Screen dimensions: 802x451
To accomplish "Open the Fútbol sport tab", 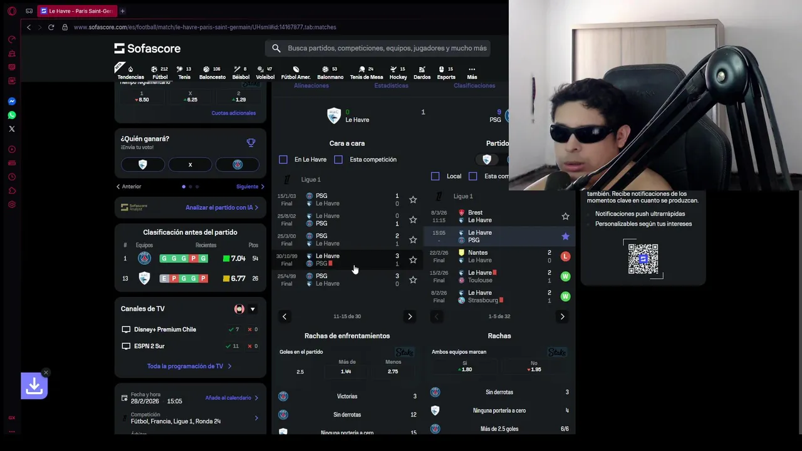I will (160, 73).
